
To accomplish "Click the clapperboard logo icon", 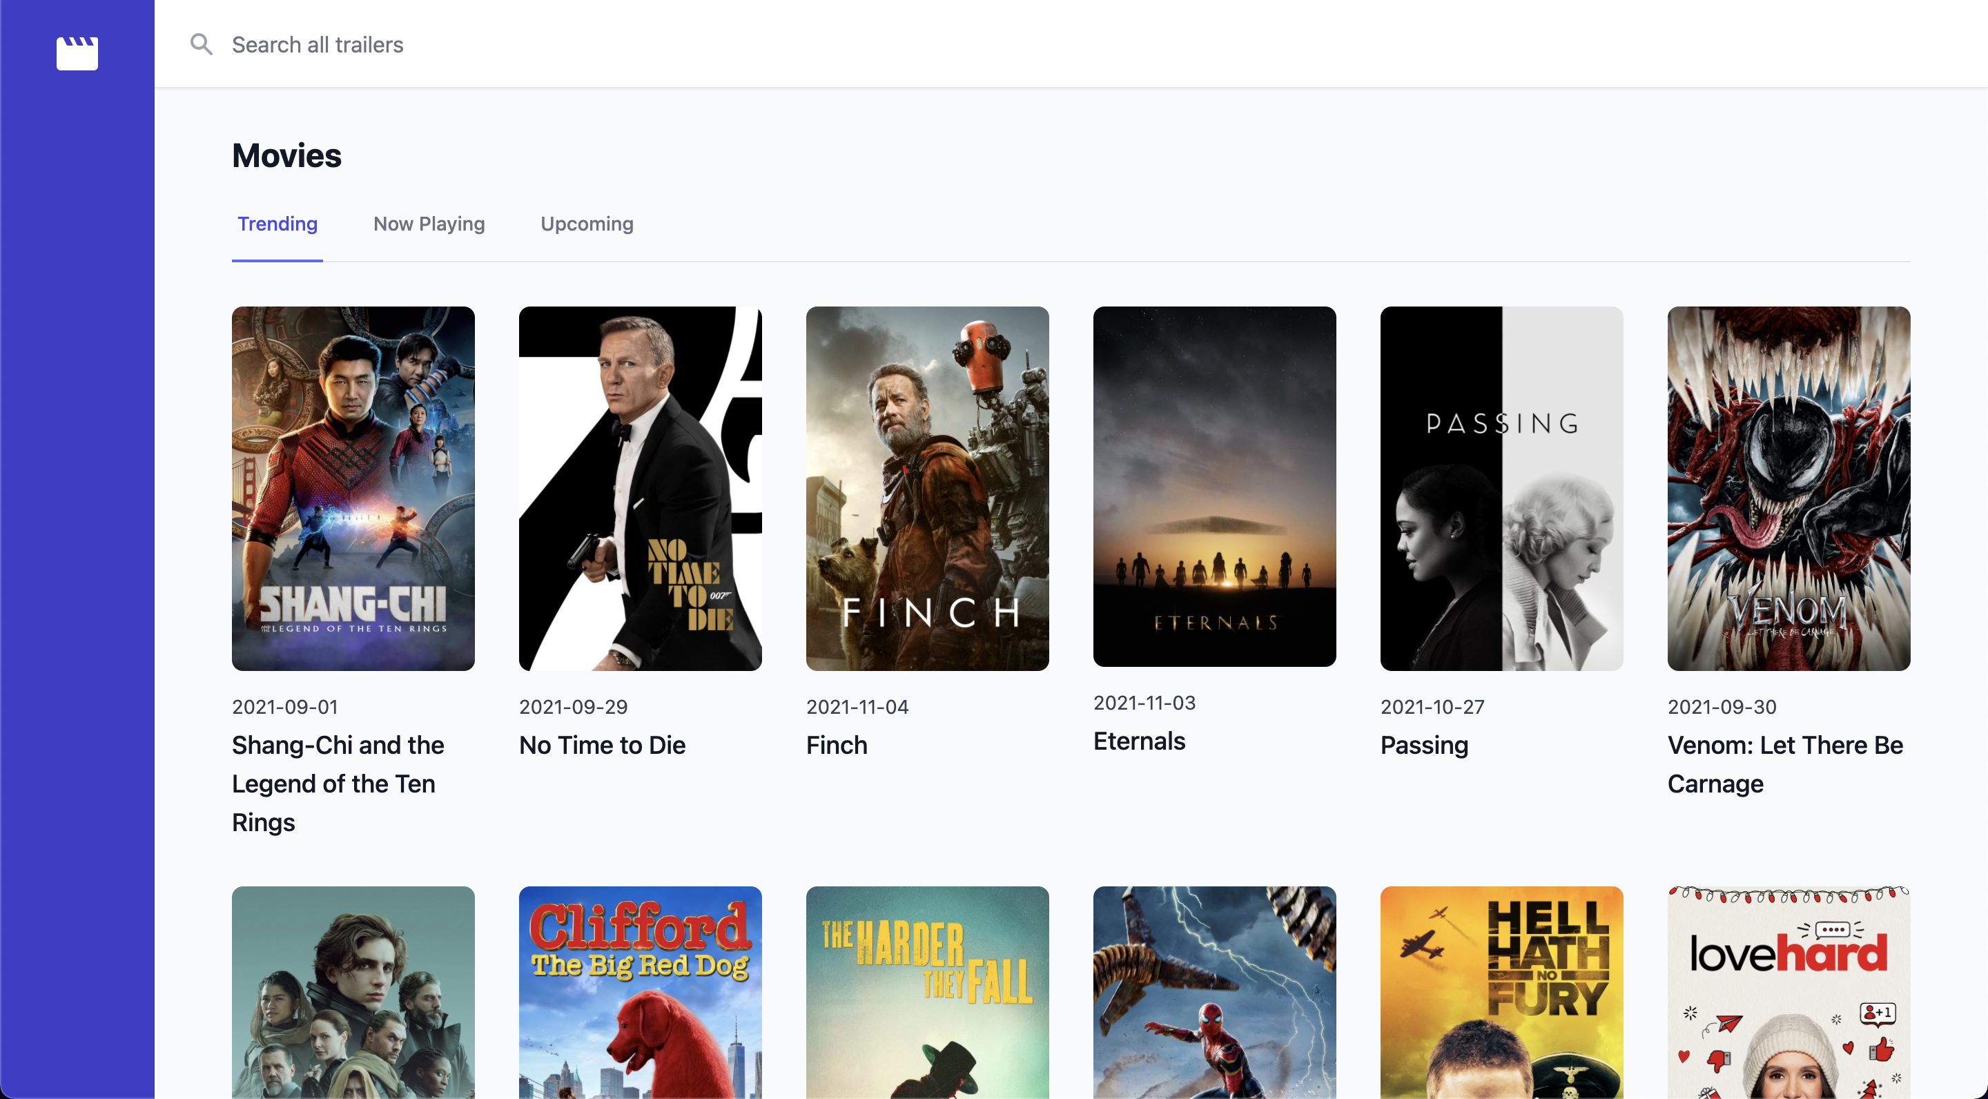I will (77, 52).
